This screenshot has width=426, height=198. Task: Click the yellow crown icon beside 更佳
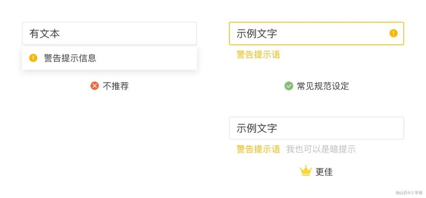306,171
